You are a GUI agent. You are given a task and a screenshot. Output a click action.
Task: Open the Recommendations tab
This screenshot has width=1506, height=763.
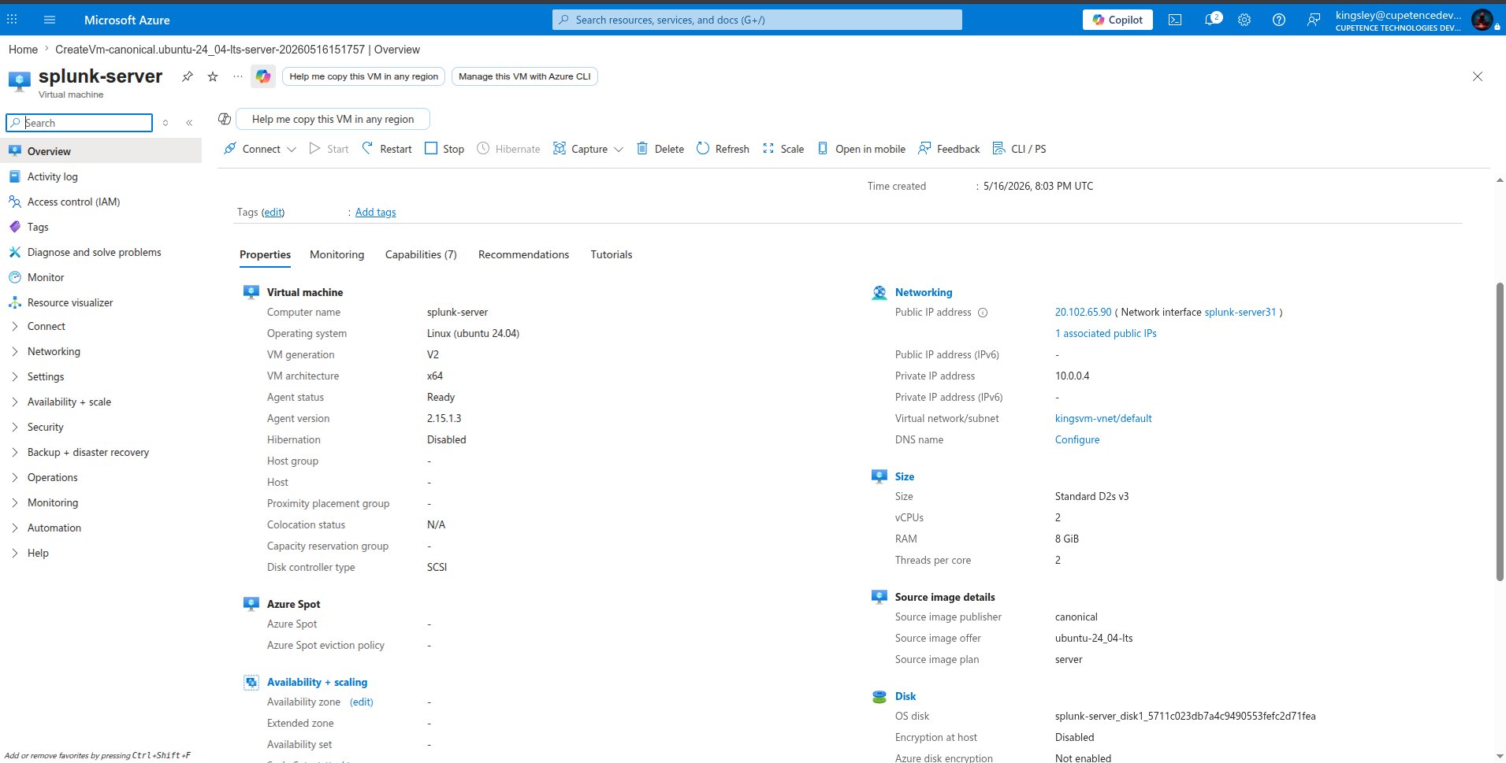pos(523,254)
